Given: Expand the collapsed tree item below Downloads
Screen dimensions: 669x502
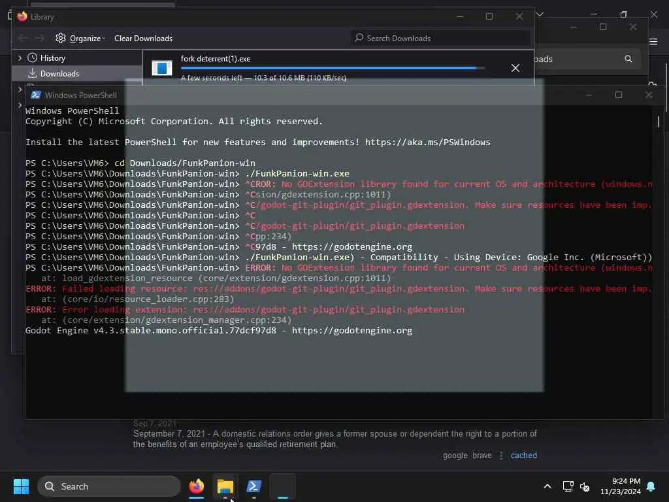Looking at the screenshot, I should 20,89.
